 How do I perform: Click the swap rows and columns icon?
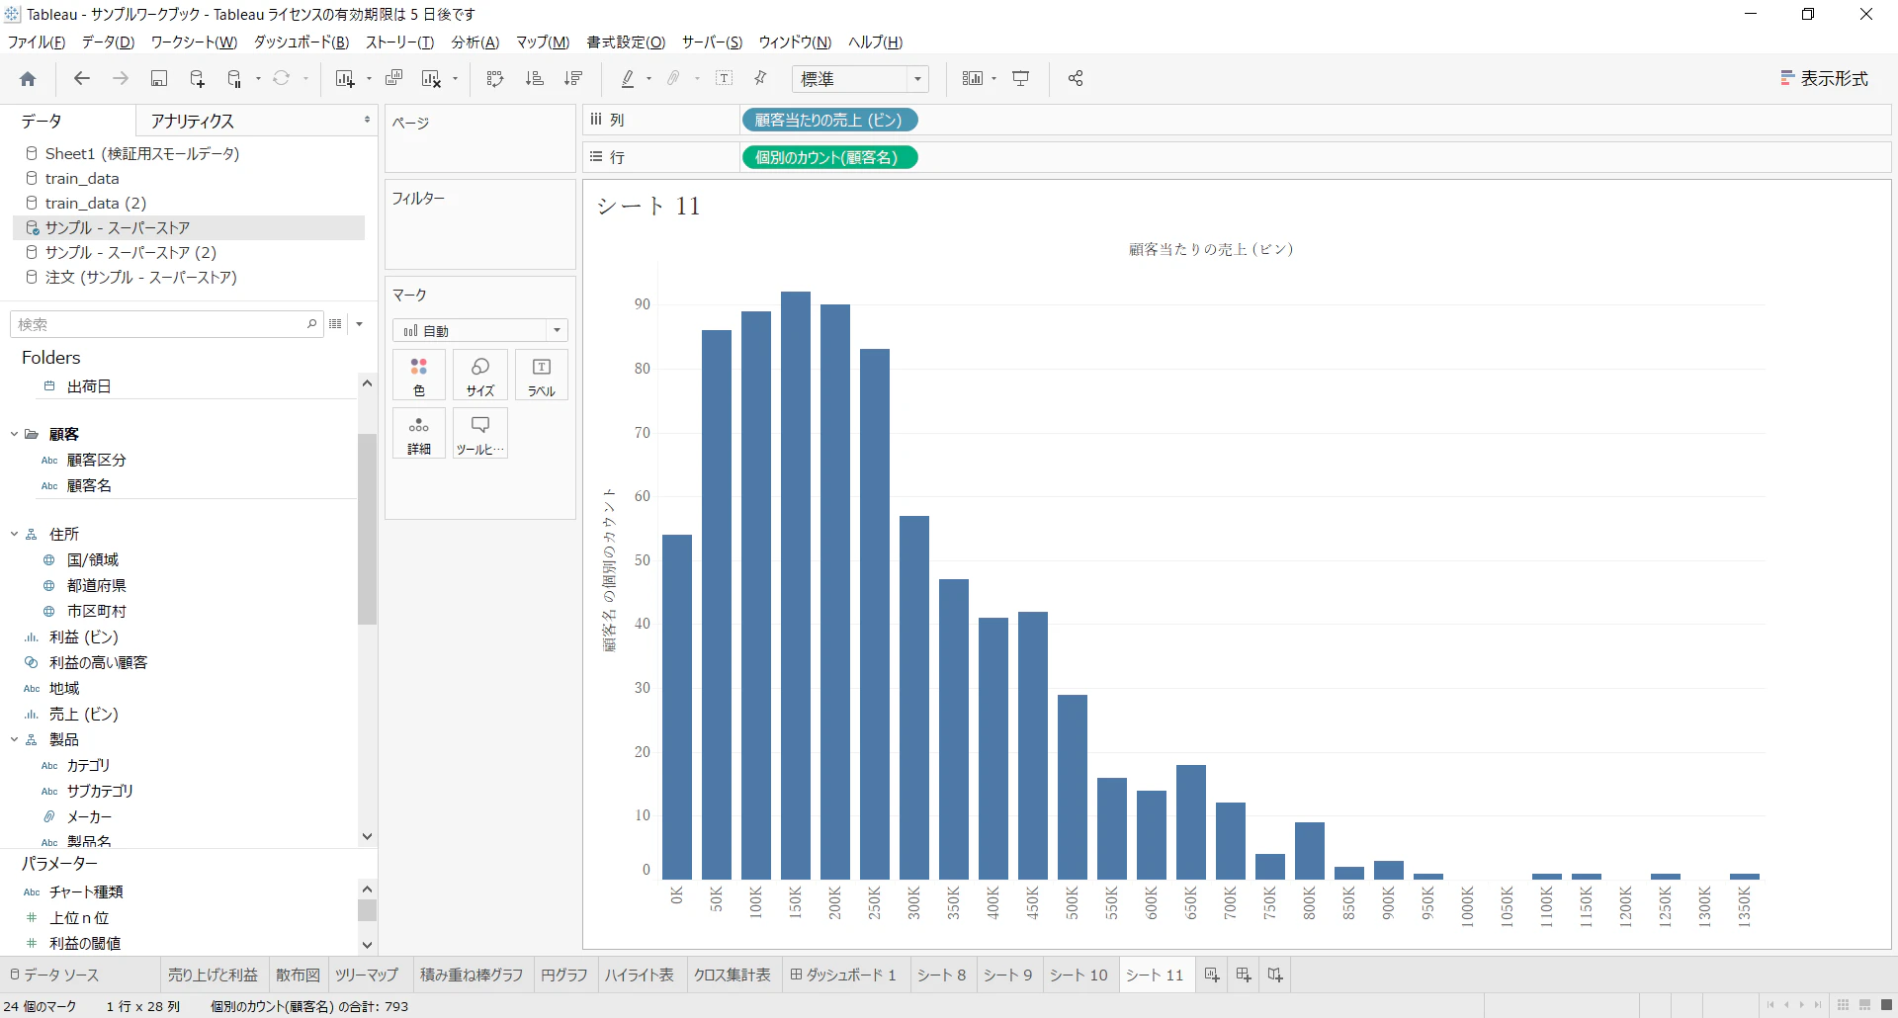(495, 78)
